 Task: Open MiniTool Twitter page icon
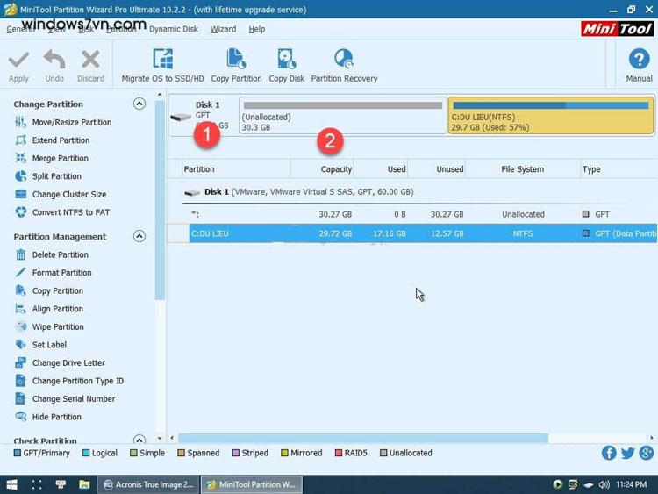click(x=628, y=453)
